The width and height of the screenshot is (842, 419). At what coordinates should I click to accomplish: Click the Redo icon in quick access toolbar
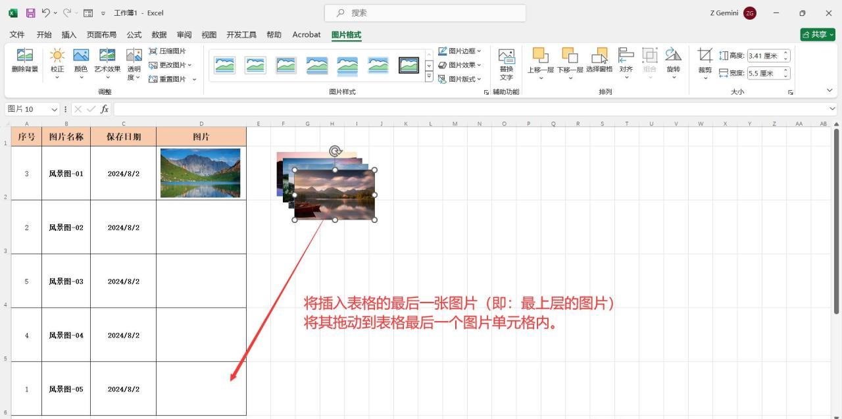click(x=66, y=12)
